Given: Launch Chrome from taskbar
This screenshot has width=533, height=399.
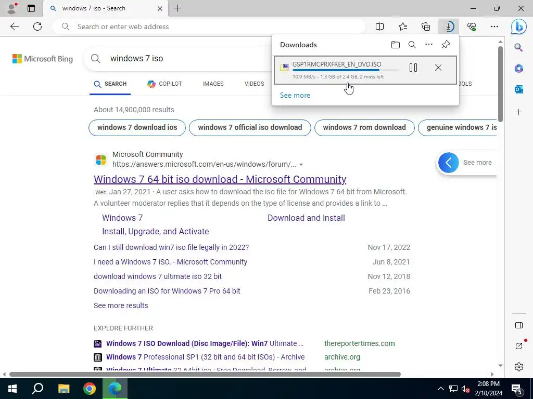Looking at the screenshot, I should click(x=90, y=389).
